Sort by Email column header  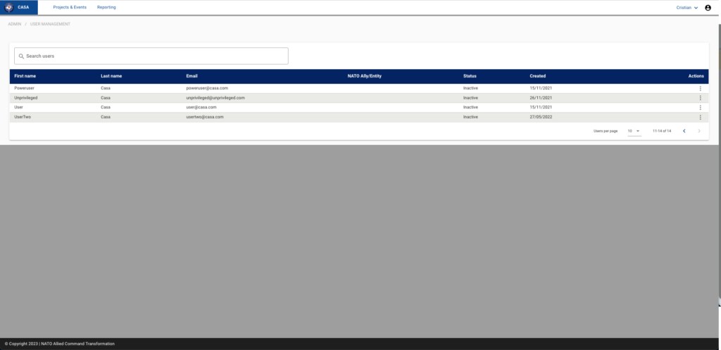[192, 76]
